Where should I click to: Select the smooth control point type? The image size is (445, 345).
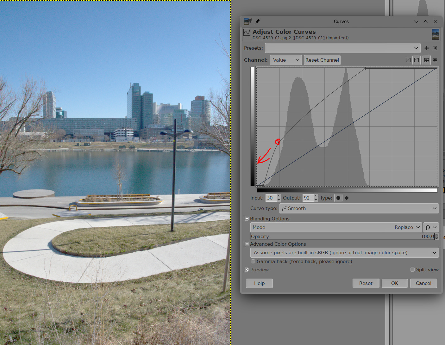338,198
